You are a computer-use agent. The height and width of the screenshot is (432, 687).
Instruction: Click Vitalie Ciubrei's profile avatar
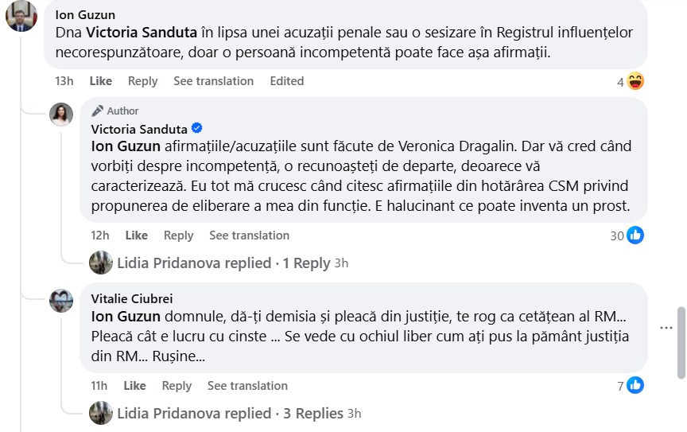(x=61, y=300)
